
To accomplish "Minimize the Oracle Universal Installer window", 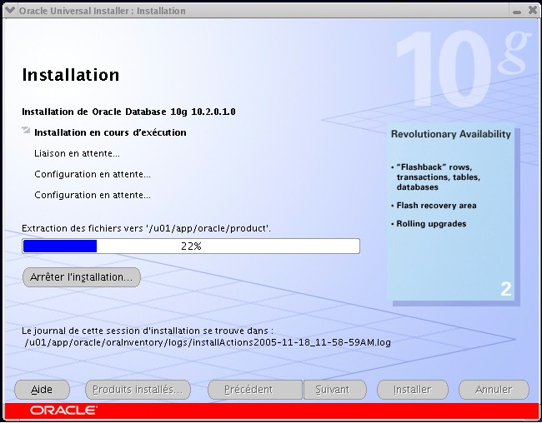I will [x=517, y=12].
